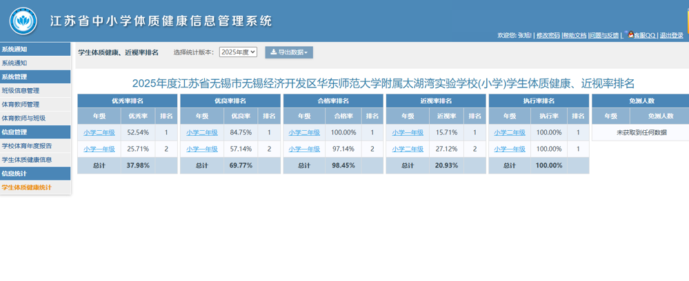Click the system logo in header
The width and height of the screenshot is (689, 281).
pyautogui.click(x=23, y=21)
